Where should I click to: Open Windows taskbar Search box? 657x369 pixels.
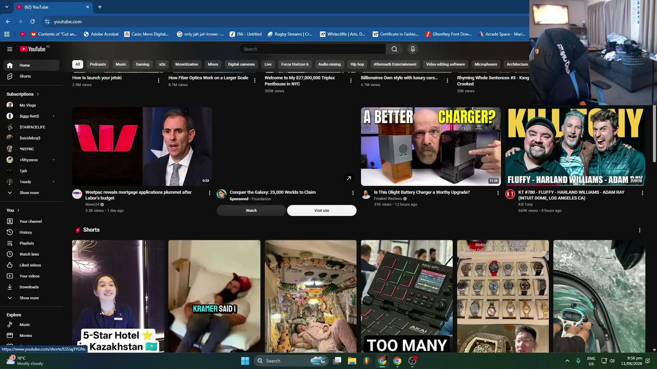(x=291, y=361)
